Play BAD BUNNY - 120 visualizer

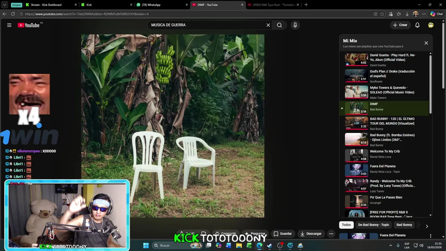[x=385, y=123]
